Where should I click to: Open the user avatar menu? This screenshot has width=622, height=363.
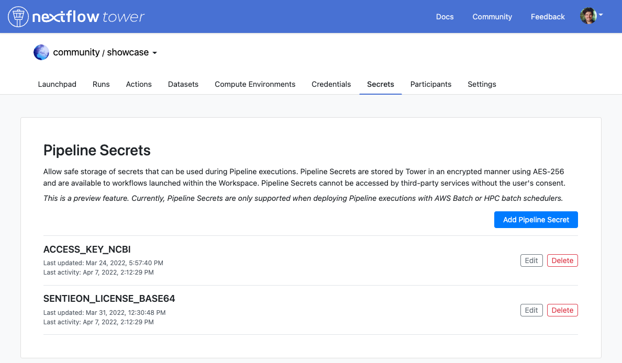click(x=588, y=16)
